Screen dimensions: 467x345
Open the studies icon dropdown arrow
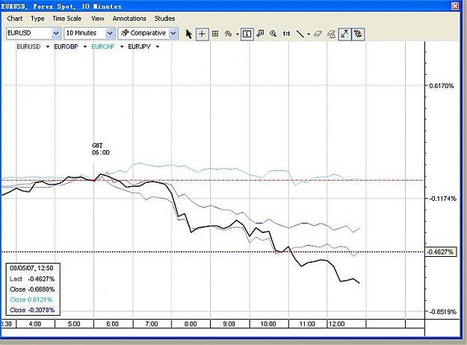coord(238,34)
